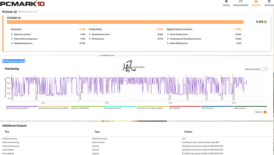Screen dimensions: 274x155
Task: Open the Benchmarks gauge icon
Action: [241, 1]
